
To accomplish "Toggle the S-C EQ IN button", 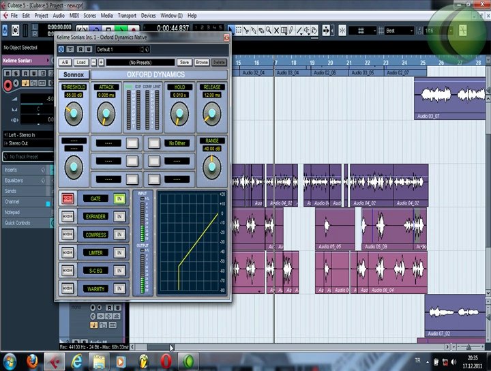I will [x=119, y=271].
